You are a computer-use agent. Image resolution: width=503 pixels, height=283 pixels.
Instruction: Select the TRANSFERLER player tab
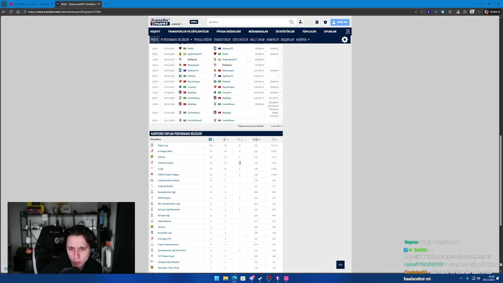tap(222, 40)
